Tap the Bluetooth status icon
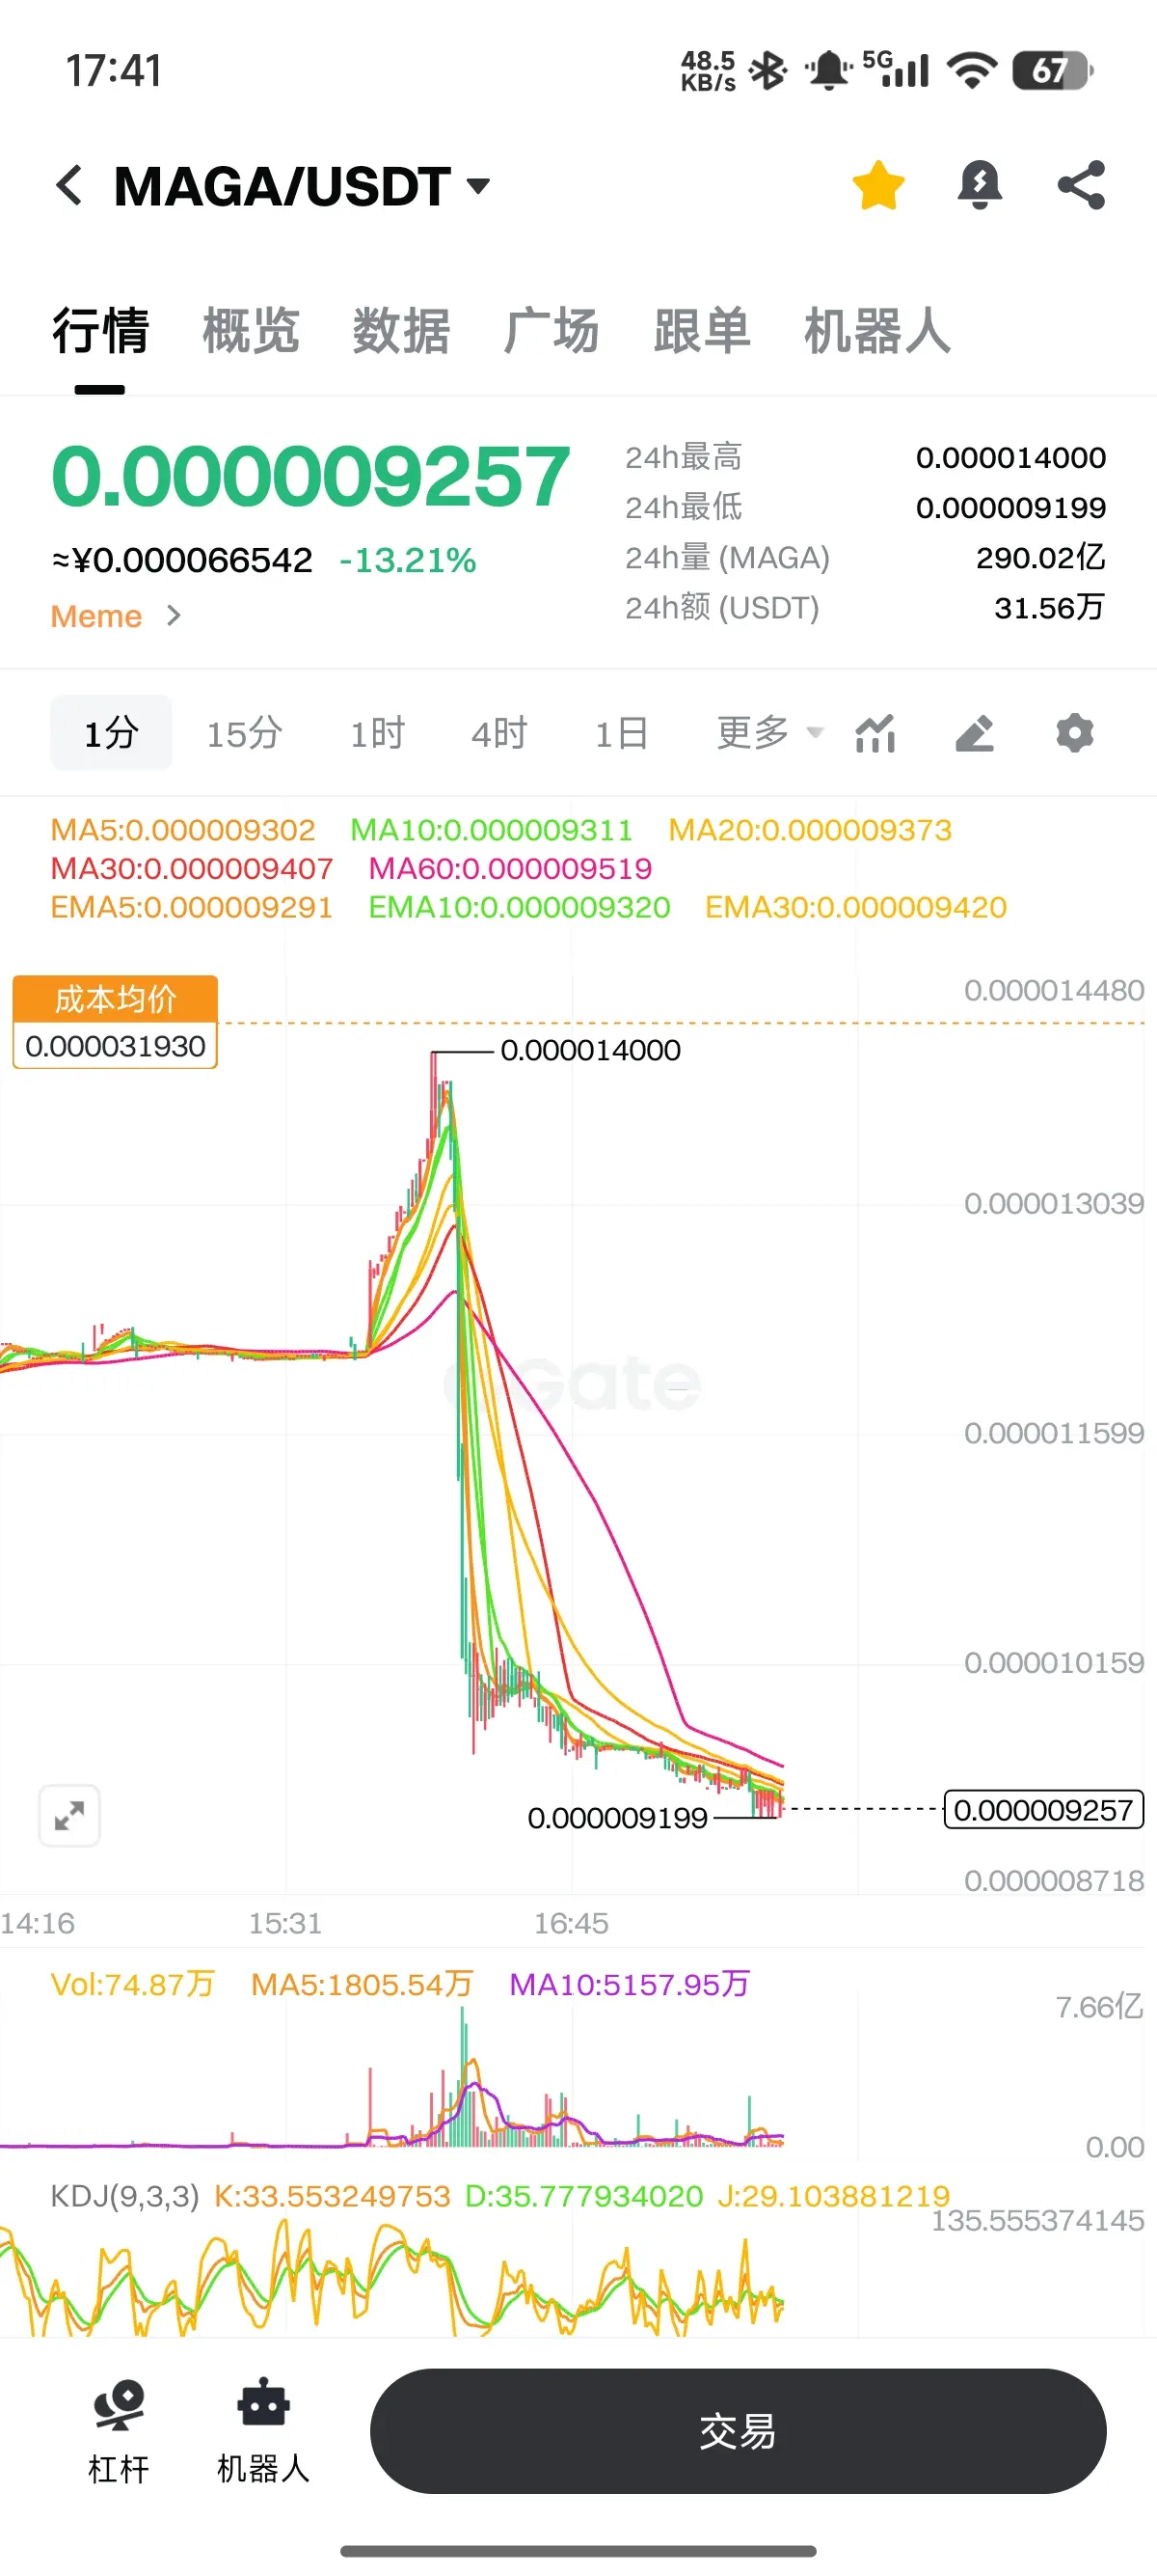This screenshot has height=2576, width=1157. pyautogui.click(x=767, y=70)
